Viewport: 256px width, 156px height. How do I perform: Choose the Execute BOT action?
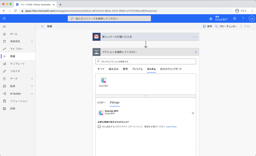(x=146, y=112)
